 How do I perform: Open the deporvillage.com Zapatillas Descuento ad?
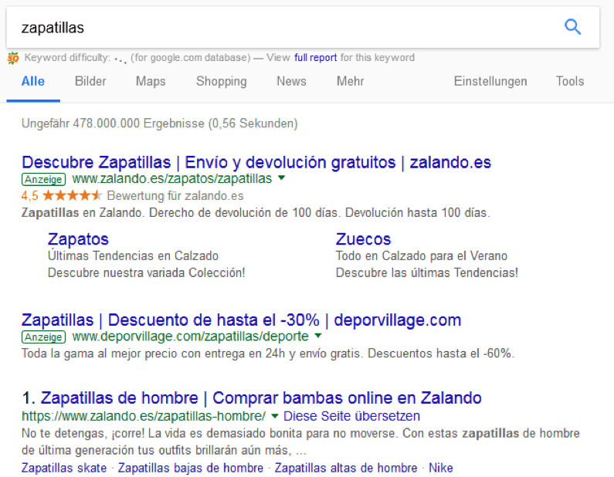241,320
